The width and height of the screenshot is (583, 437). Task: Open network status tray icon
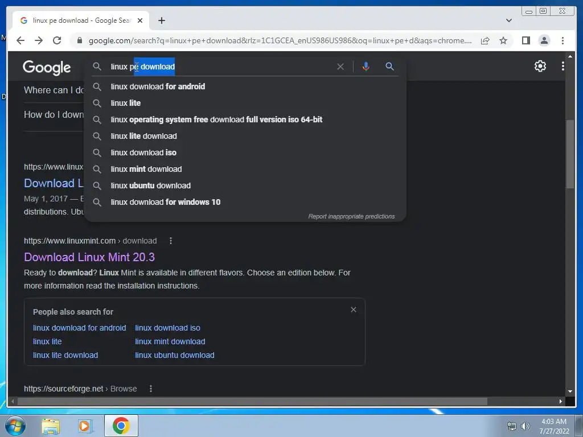(x=512, y=426)
